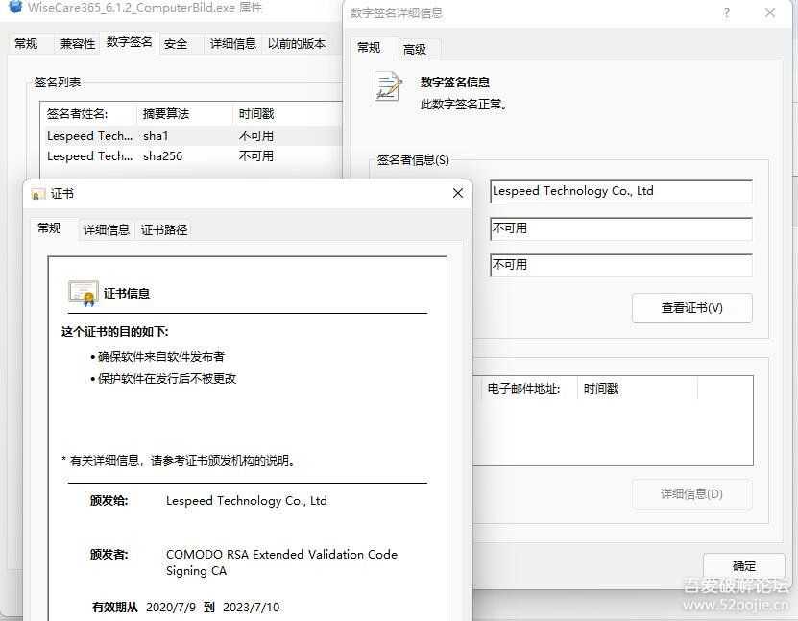
Task: Click the 查看证书 button
Action: click(x=690, y=307)
